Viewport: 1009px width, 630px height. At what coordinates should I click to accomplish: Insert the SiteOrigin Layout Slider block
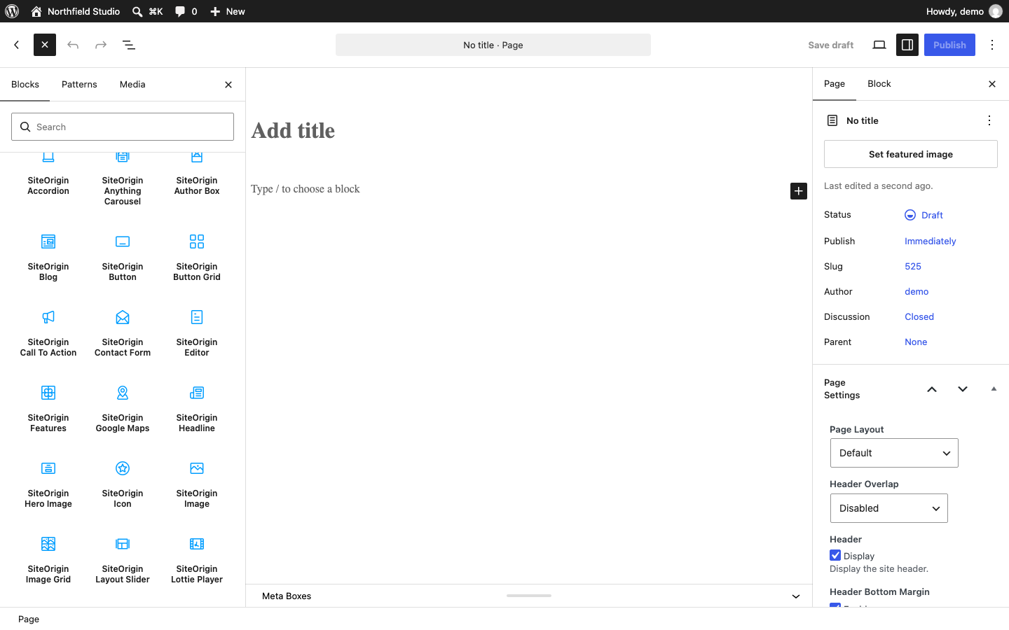coord(123,559)
